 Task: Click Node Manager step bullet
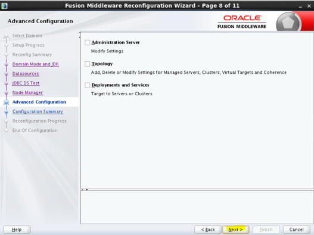pos(6,93)
